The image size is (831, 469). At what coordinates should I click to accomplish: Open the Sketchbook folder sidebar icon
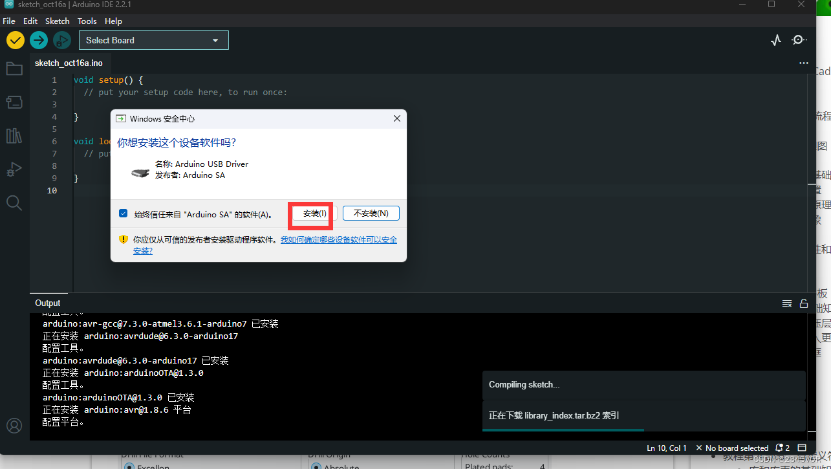(x=14, y=69)
